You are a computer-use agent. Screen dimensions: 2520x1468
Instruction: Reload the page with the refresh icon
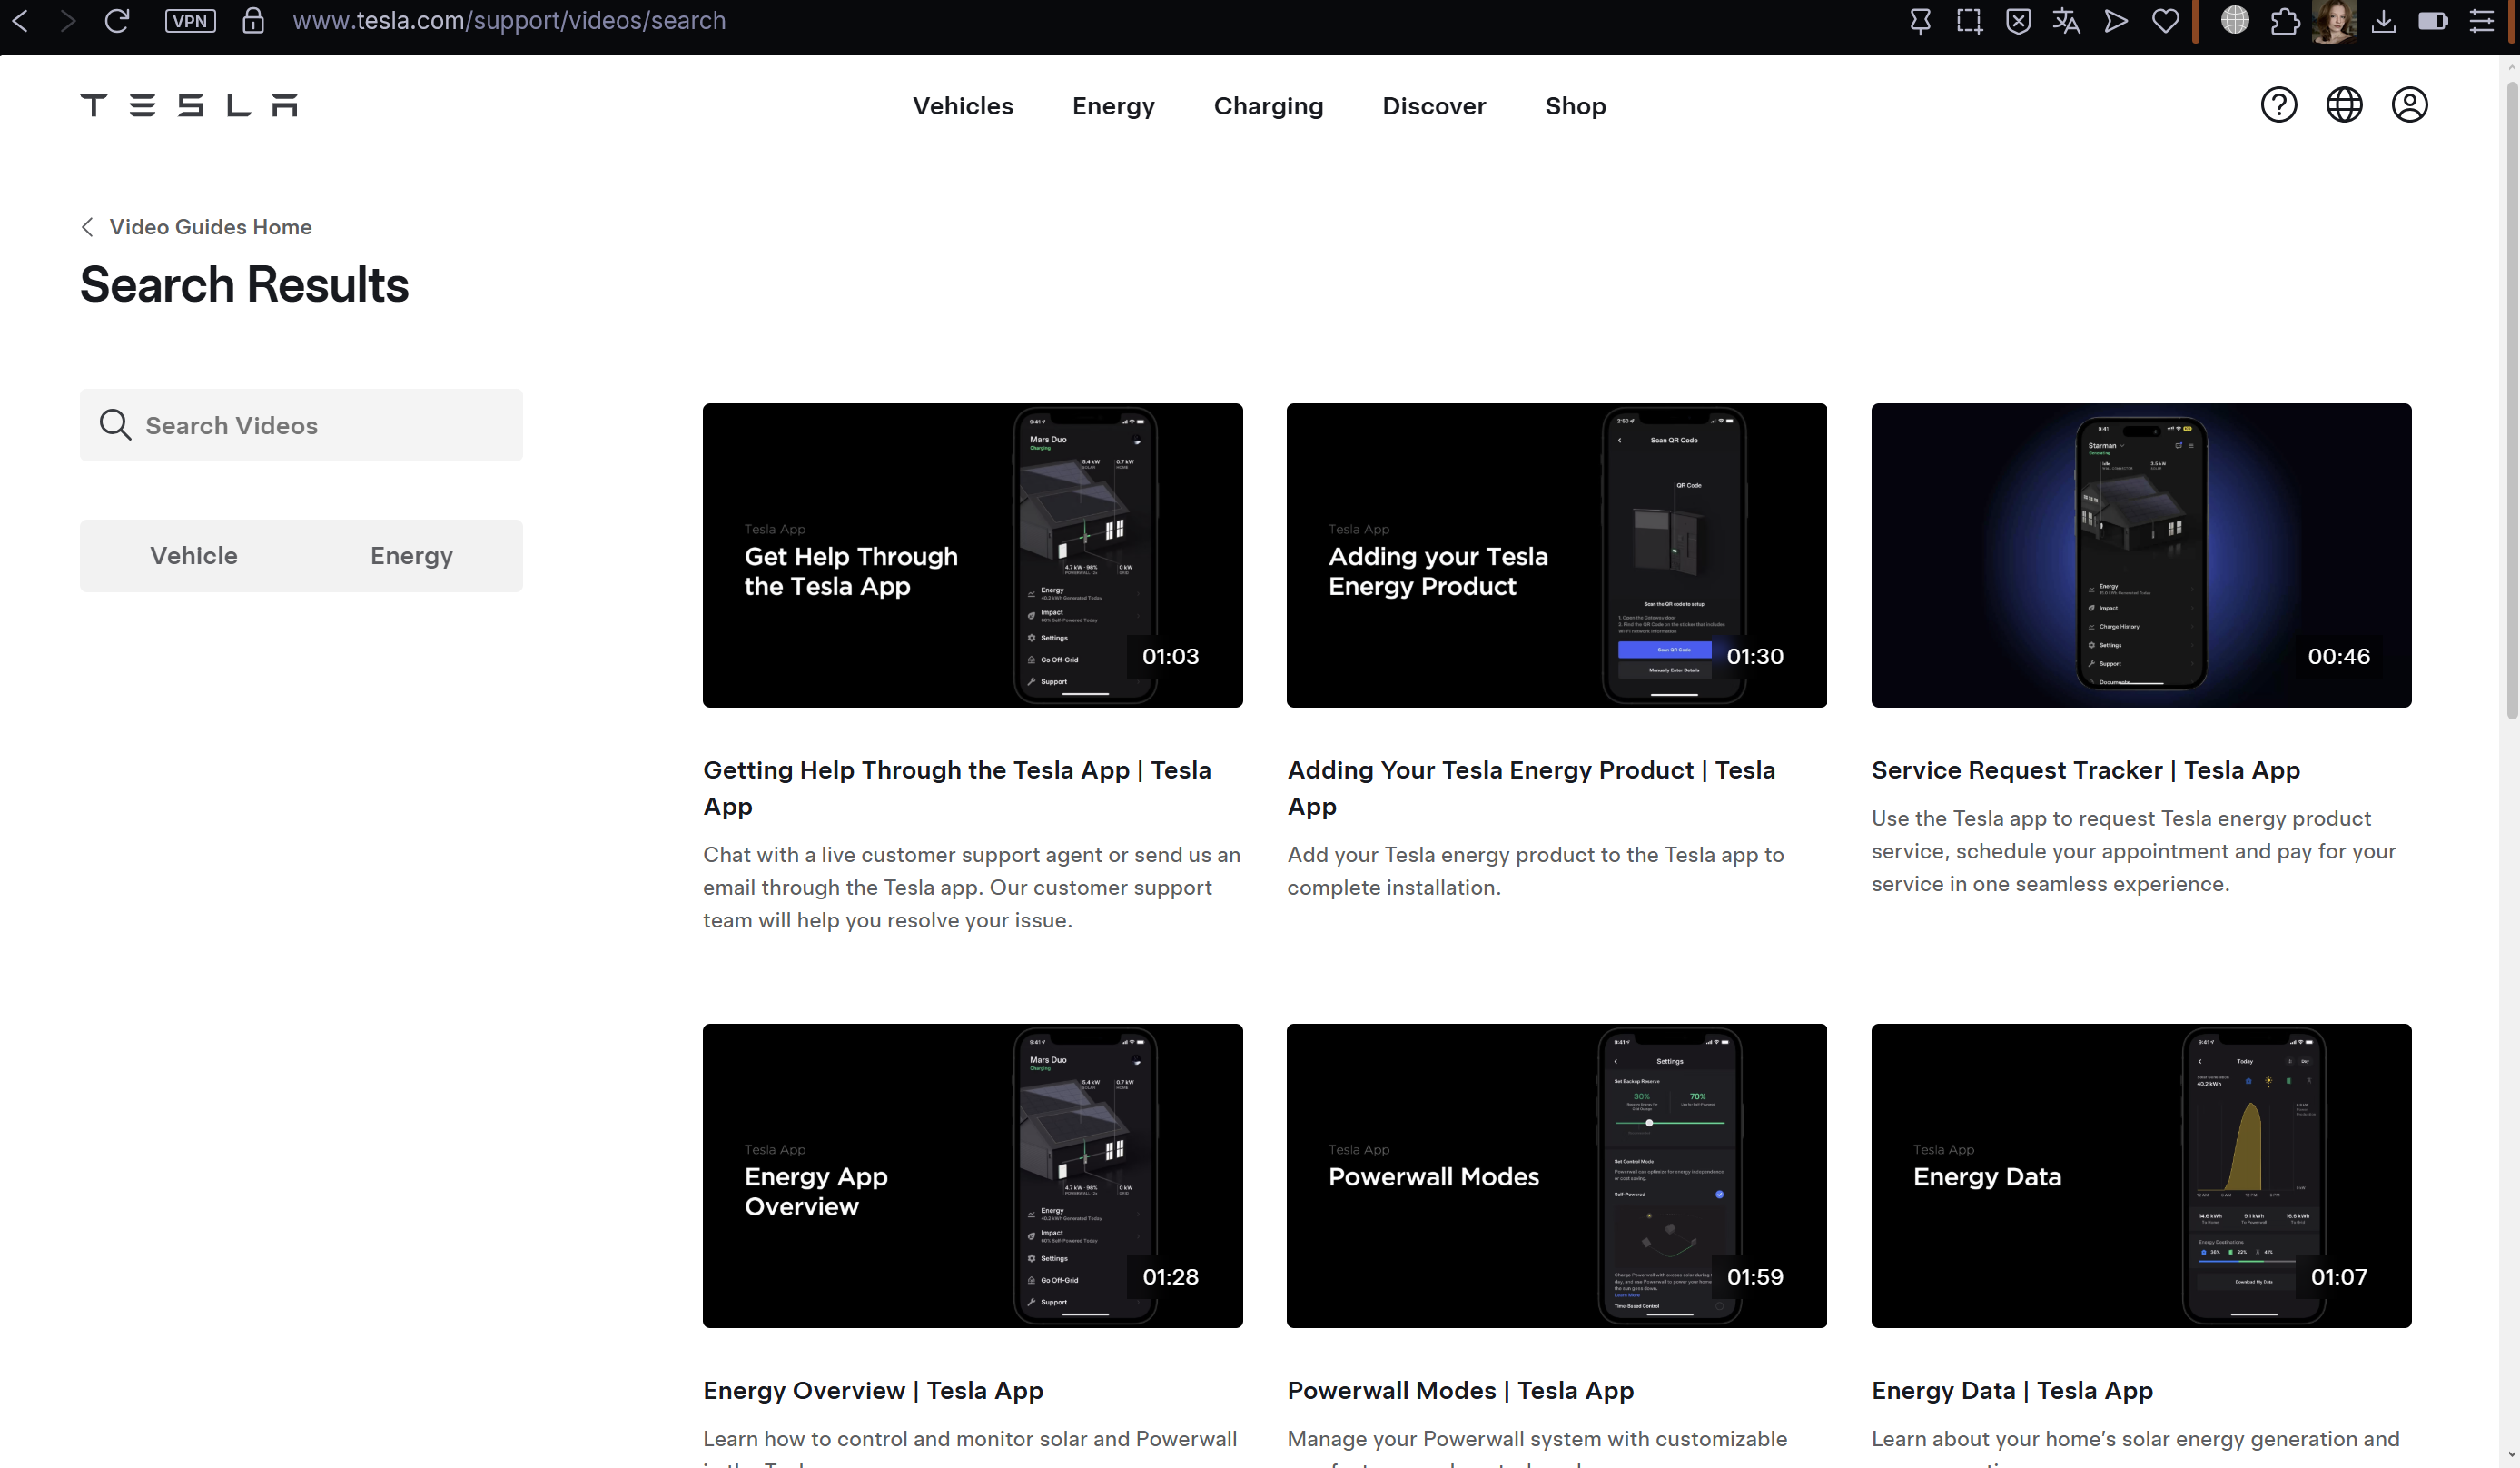(x=117, y=21)
